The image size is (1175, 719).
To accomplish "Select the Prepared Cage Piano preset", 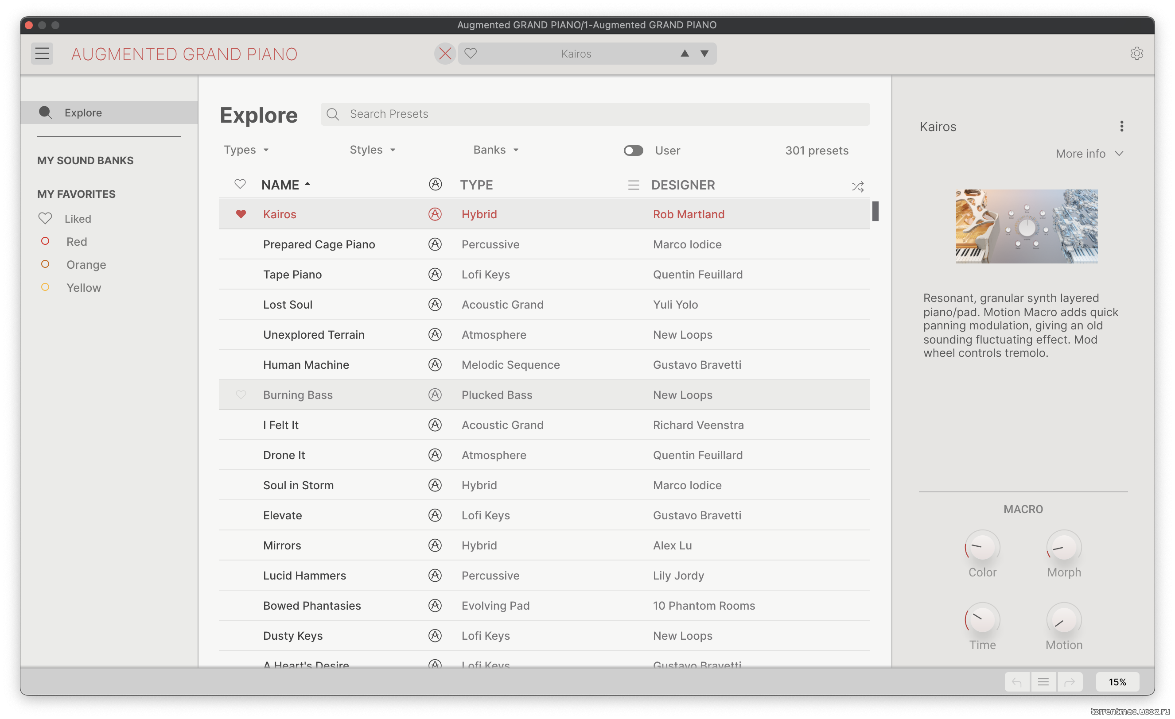I will pos(544,244).
